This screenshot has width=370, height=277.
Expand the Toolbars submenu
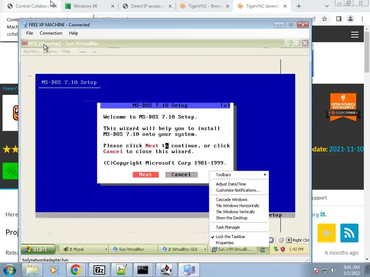coord(239,175)
